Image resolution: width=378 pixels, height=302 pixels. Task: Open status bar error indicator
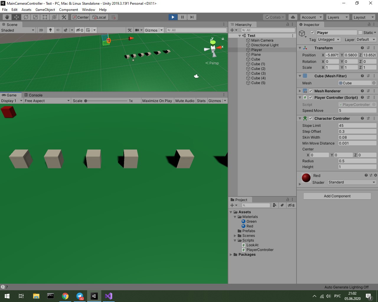3,287
